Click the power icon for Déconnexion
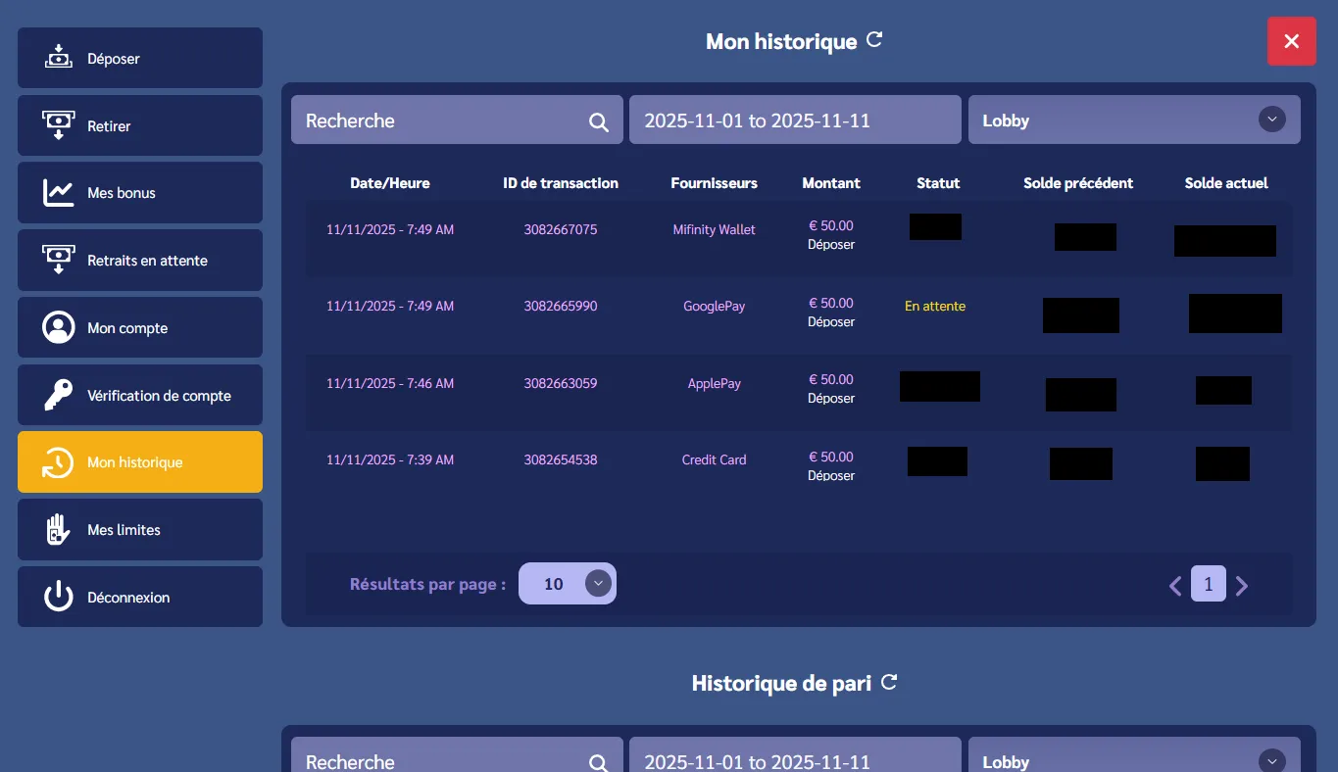The image size is (1338, 772). (x=59, y=597)
